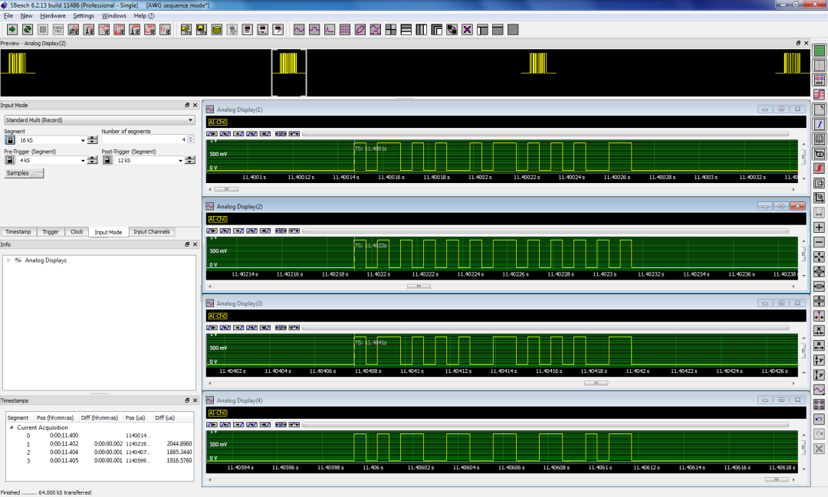Click the loop/continuous acquisition icon

click(x=28, y=30)
